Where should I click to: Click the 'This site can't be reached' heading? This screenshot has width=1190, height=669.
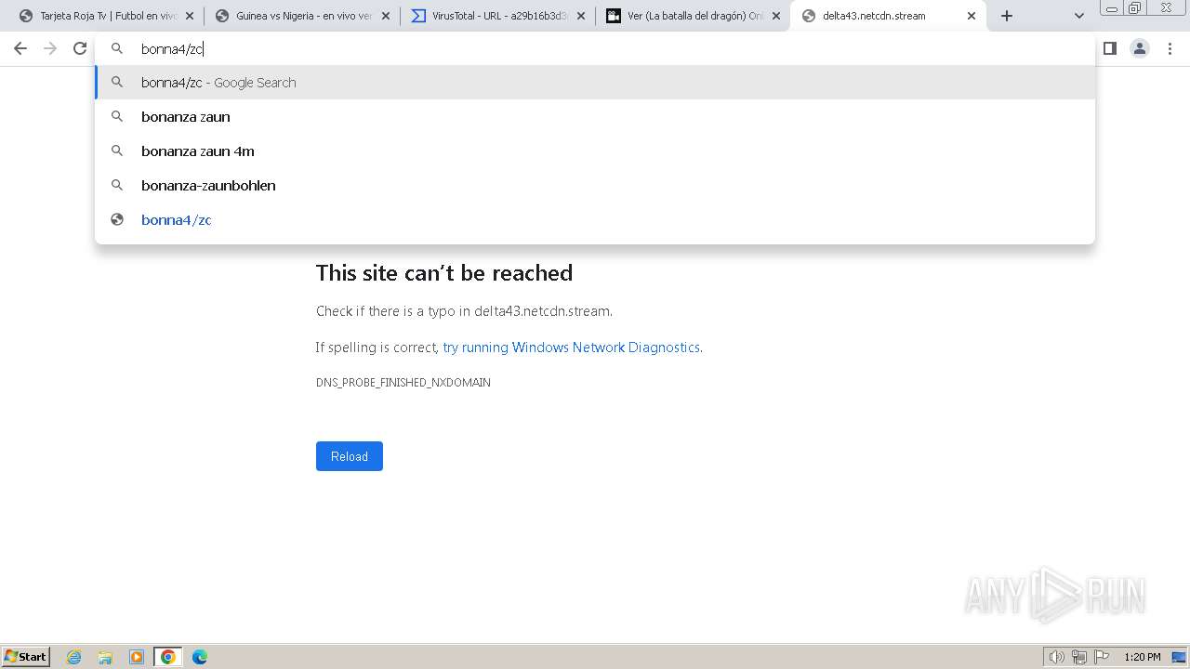point(444,273)
